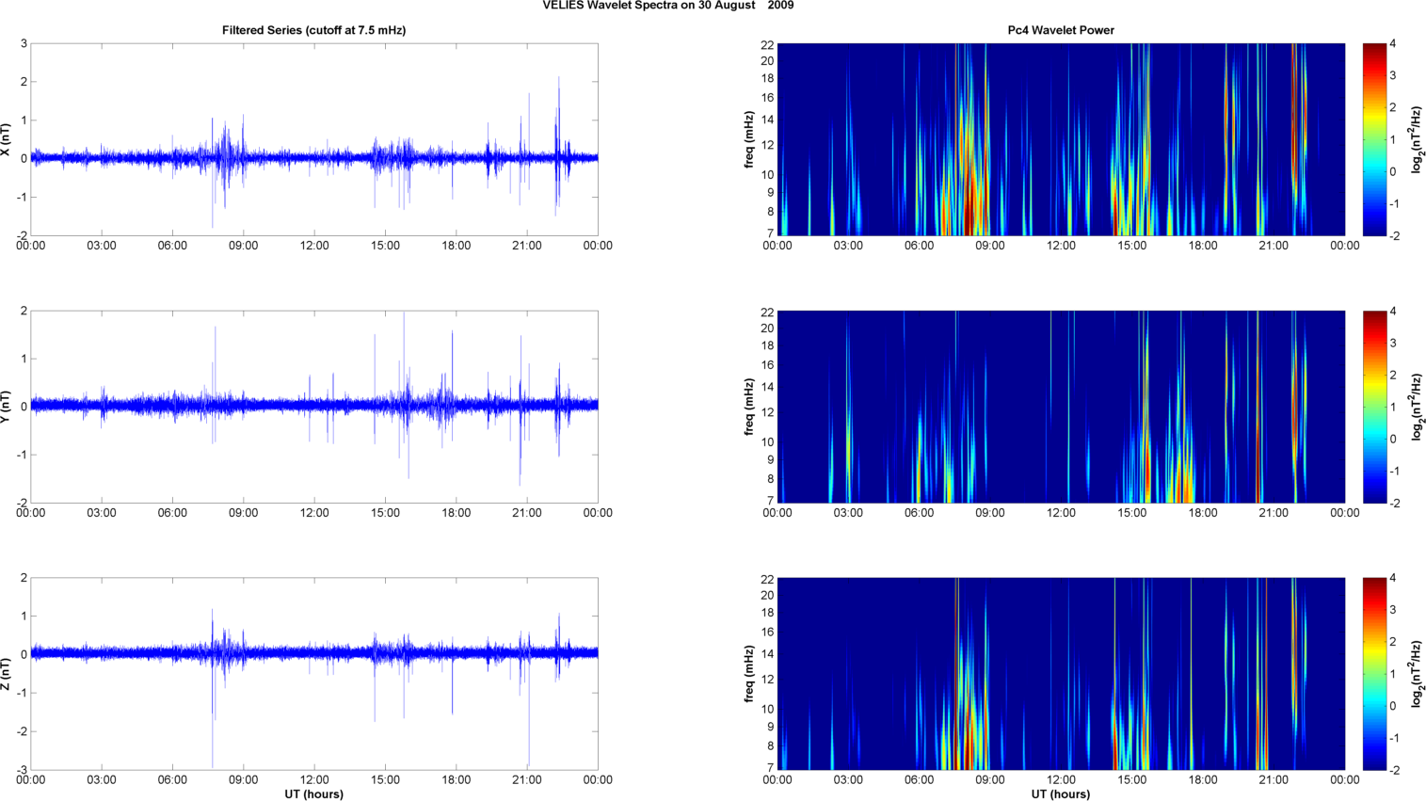Click log2(nT²/Hz) label beside middle colorbar
Screen dimensions: 1426x801
[x=1415, y=407]
